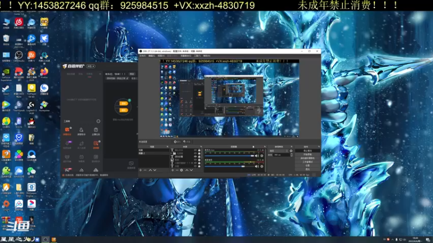Toggle visibility of the group folder source
433x243 pixels.
[x=195, y=153]
